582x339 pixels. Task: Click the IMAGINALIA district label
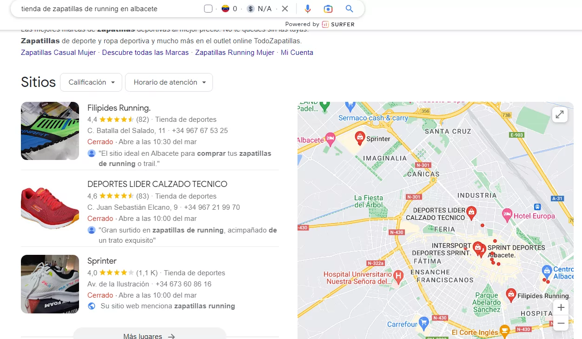(x=385, y=158)
